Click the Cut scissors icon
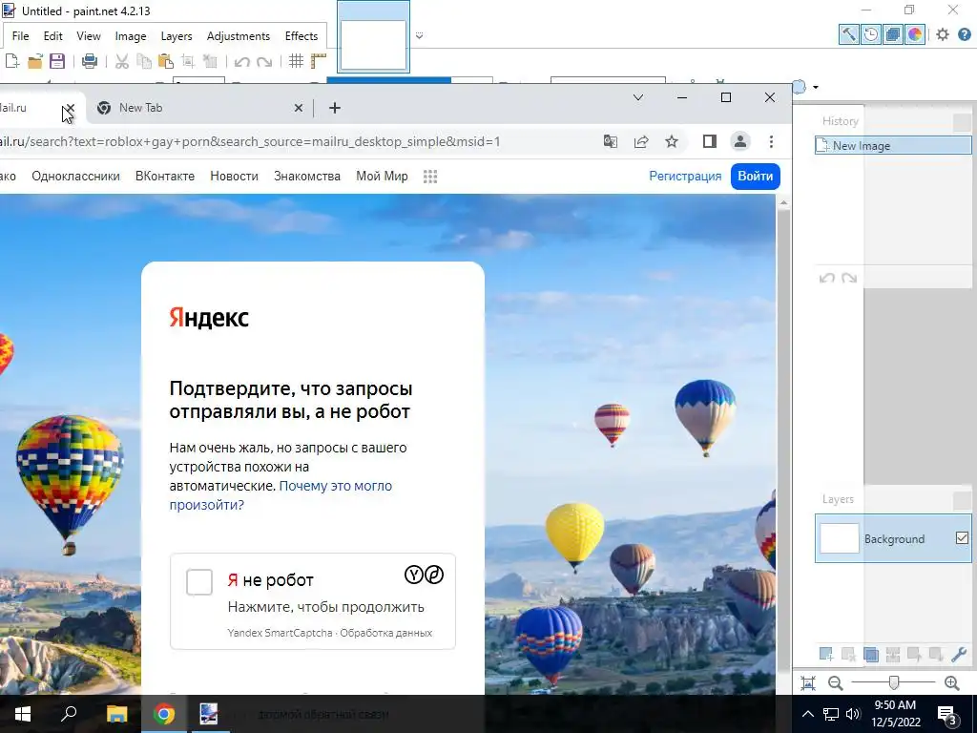The height and width of the screenshot is (733, 977). tap(122, 61)
